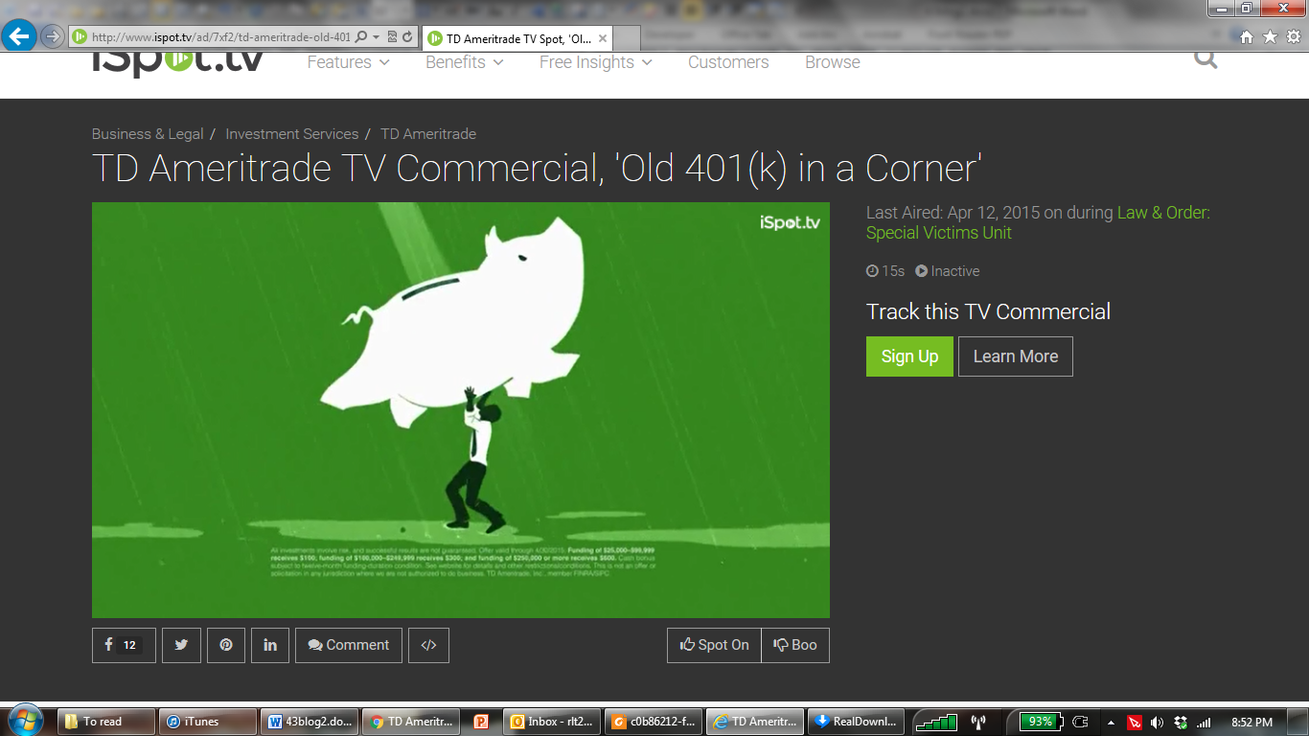Switch to the RealDownloader taskbar item
Image resolution: width=1309 pixels, height=736 pixels.
858,722
